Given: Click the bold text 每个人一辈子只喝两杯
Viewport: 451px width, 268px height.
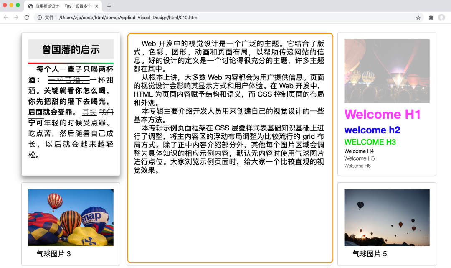Looking at the screenshot, I should click(x=75, y=69).
